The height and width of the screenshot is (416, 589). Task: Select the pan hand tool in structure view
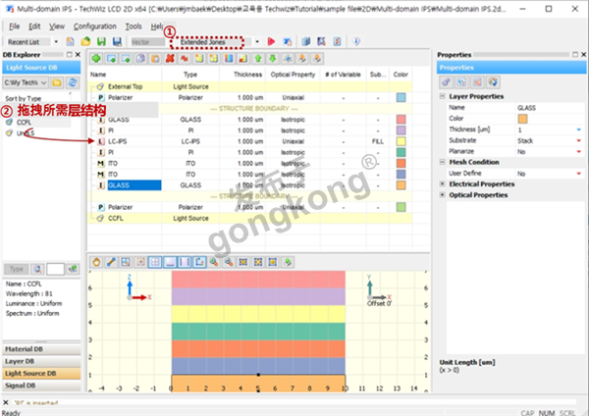pos(96,262)
